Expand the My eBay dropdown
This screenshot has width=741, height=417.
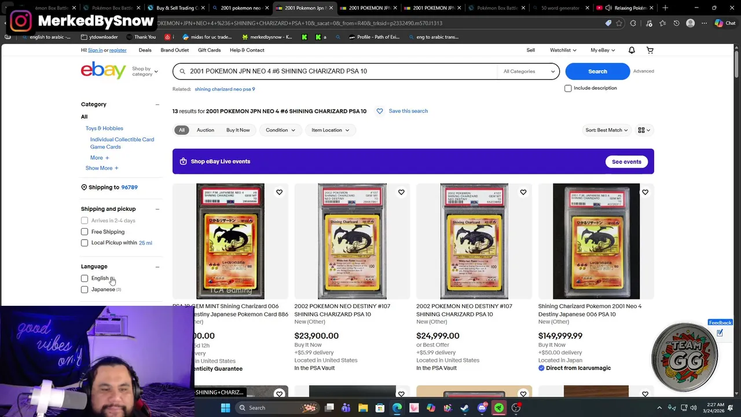(603, 50)
